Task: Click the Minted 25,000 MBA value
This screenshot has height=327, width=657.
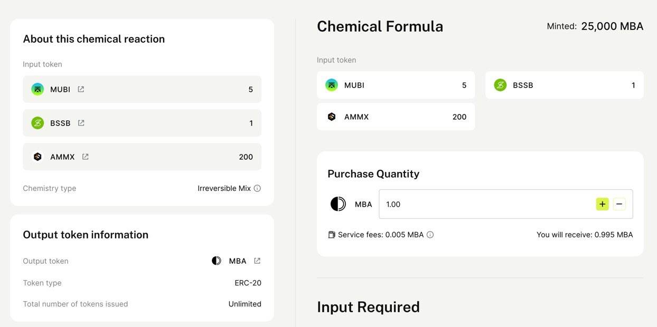Action: pyautogui.click(x=612, y=26)
